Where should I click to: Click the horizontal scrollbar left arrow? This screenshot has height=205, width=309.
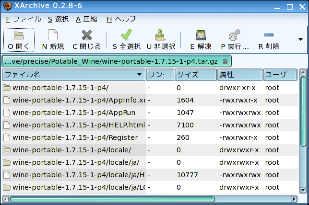point(6,199)
